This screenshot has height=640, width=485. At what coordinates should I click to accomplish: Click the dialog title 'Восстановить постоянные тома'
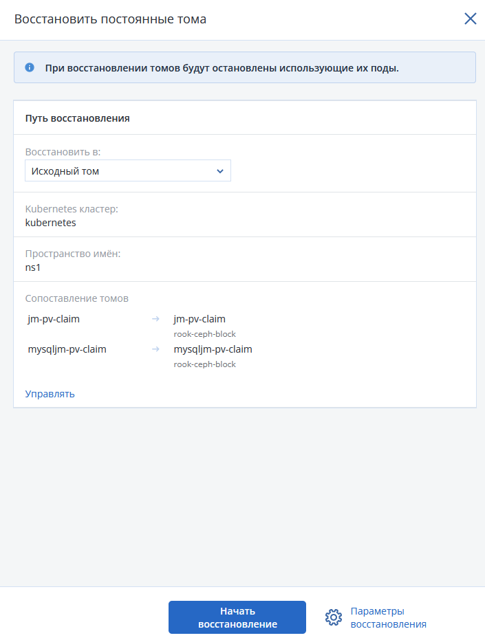point(110,19)
